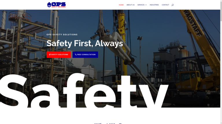Click the 'Safety First, Always' headline
The width and height of the screenshot is (222, 124).
click(x=85, y=43)
